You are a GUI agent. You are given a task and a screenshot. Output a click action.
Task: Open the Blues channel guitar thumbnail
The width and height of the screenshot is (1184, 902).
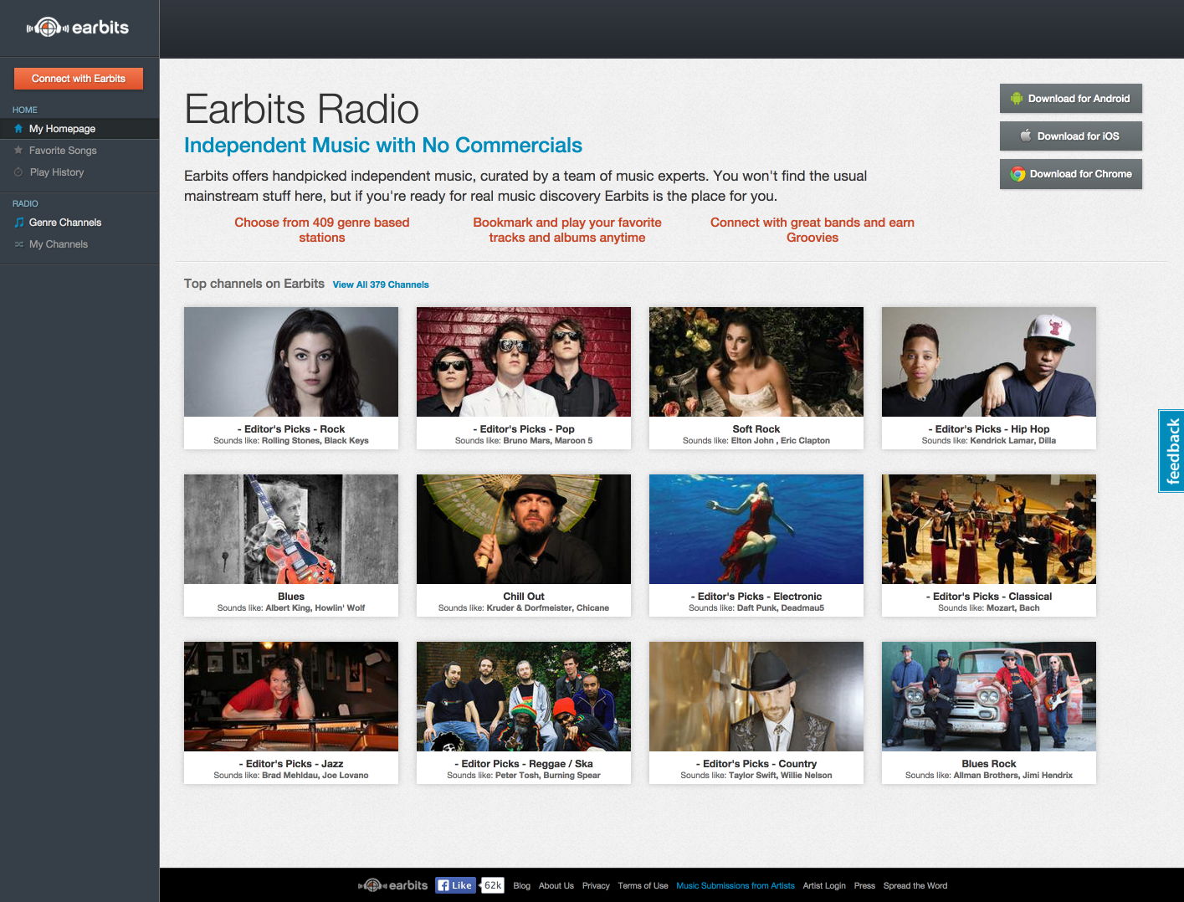(291, 529)
